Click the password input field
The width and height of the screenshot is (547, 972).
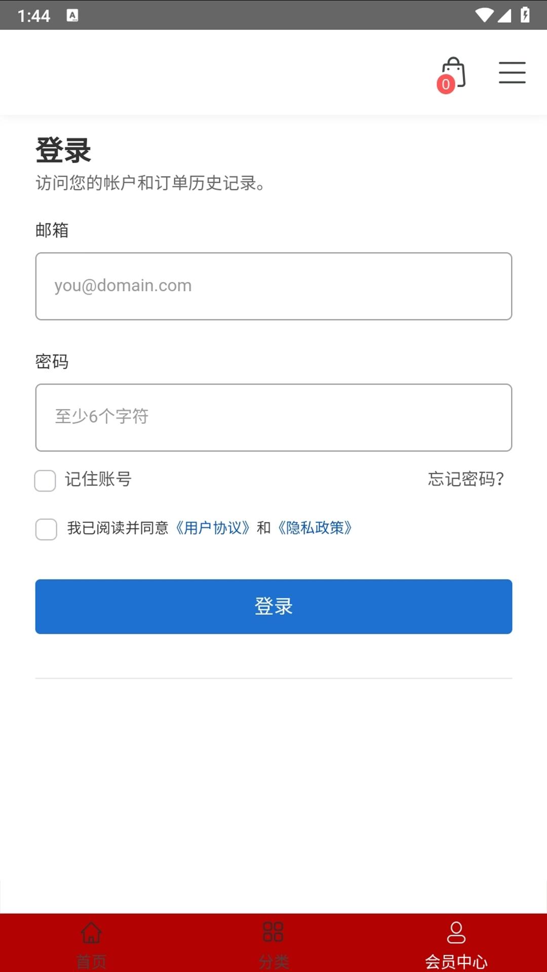tap(273, 418)
